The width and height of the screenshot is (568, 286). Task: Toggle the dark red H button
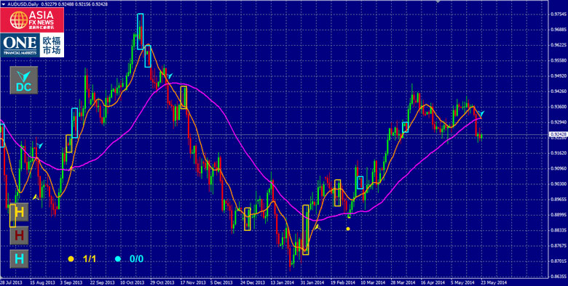click(19, 235)
